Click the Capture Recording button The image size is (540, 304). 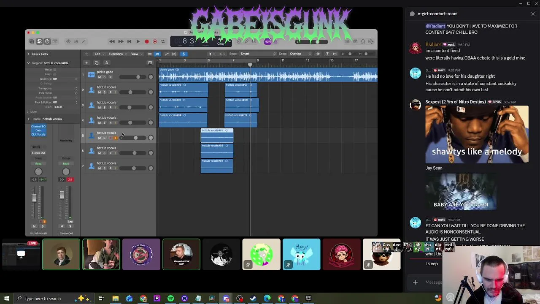pos(155,41)
